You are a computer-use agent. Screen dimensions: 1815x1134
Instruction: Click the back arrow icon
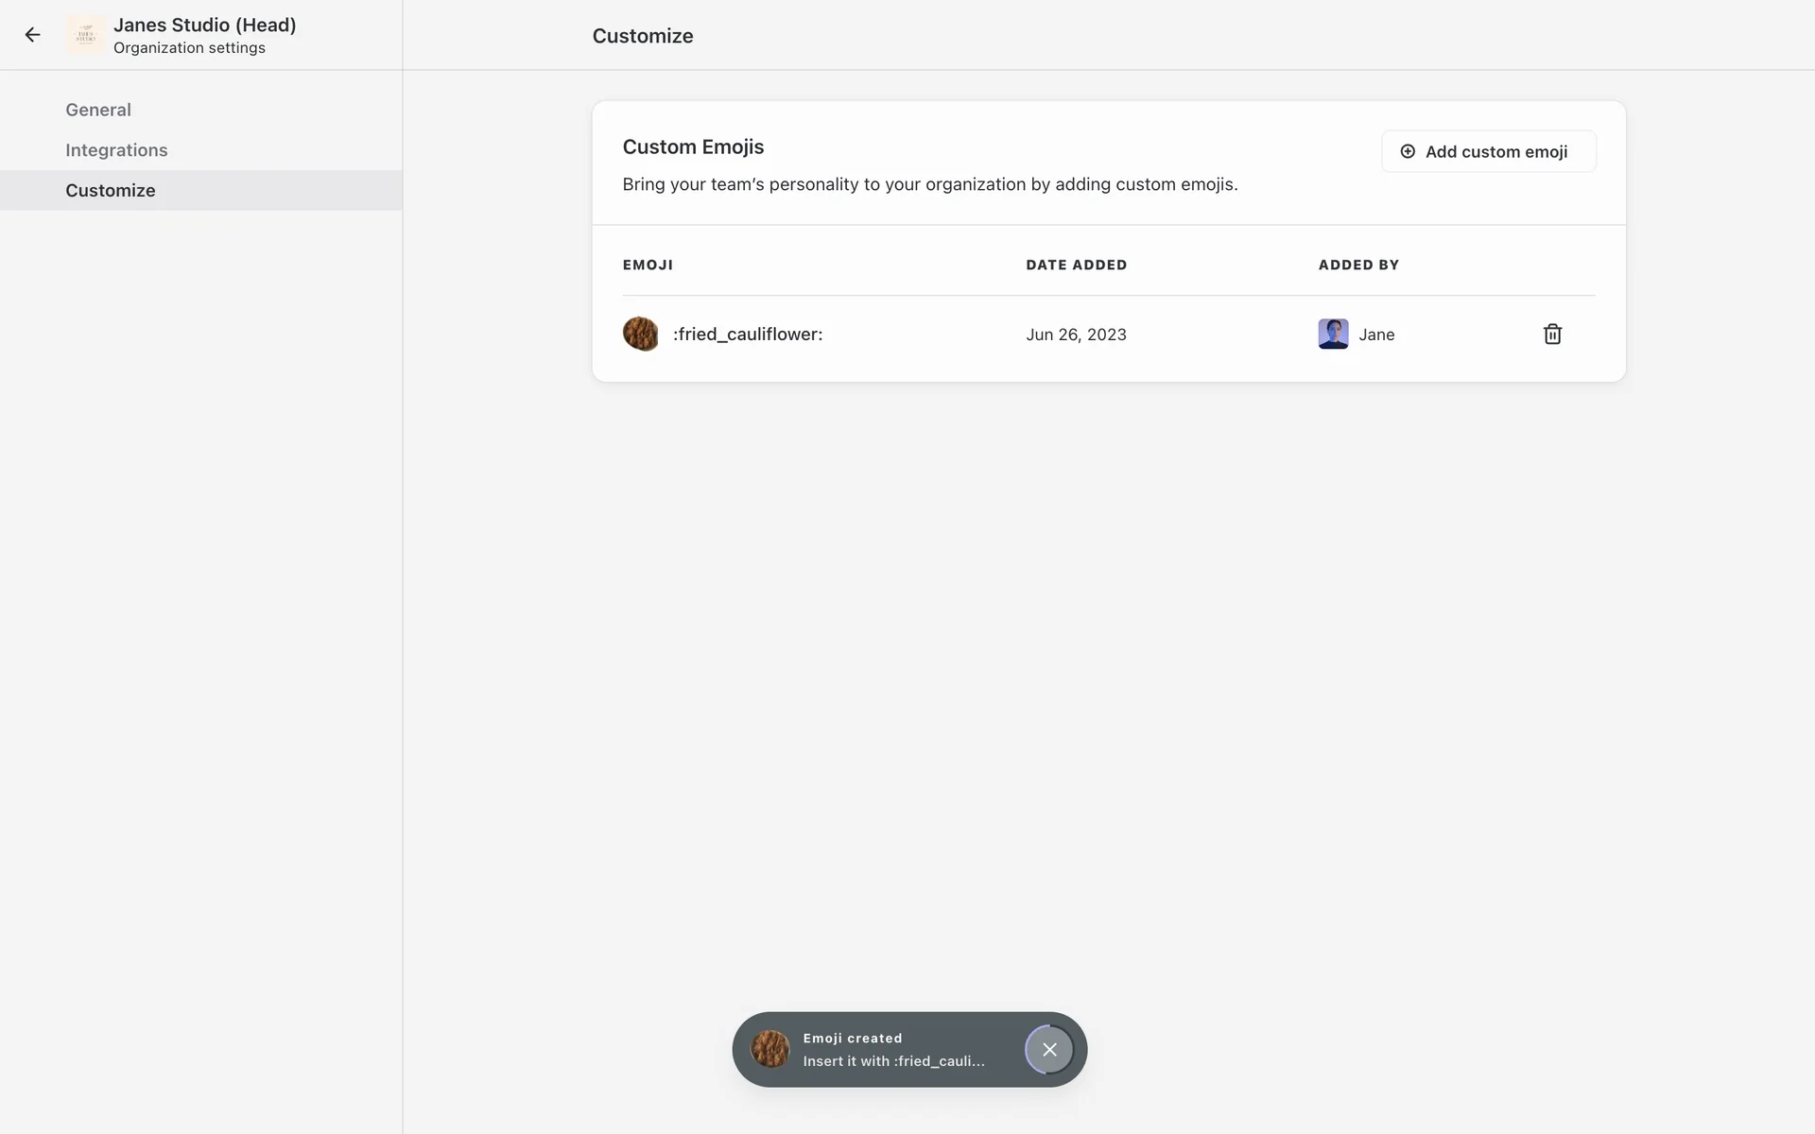[x=33, y=35]
